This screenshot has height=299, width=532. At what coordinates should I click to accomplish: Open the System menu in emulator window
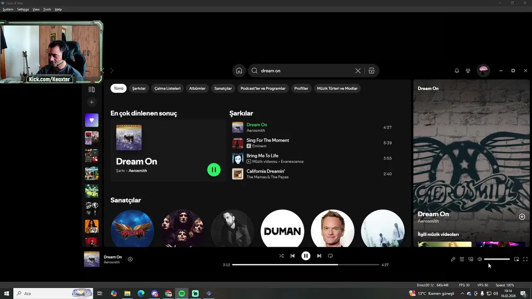[7, 9]
